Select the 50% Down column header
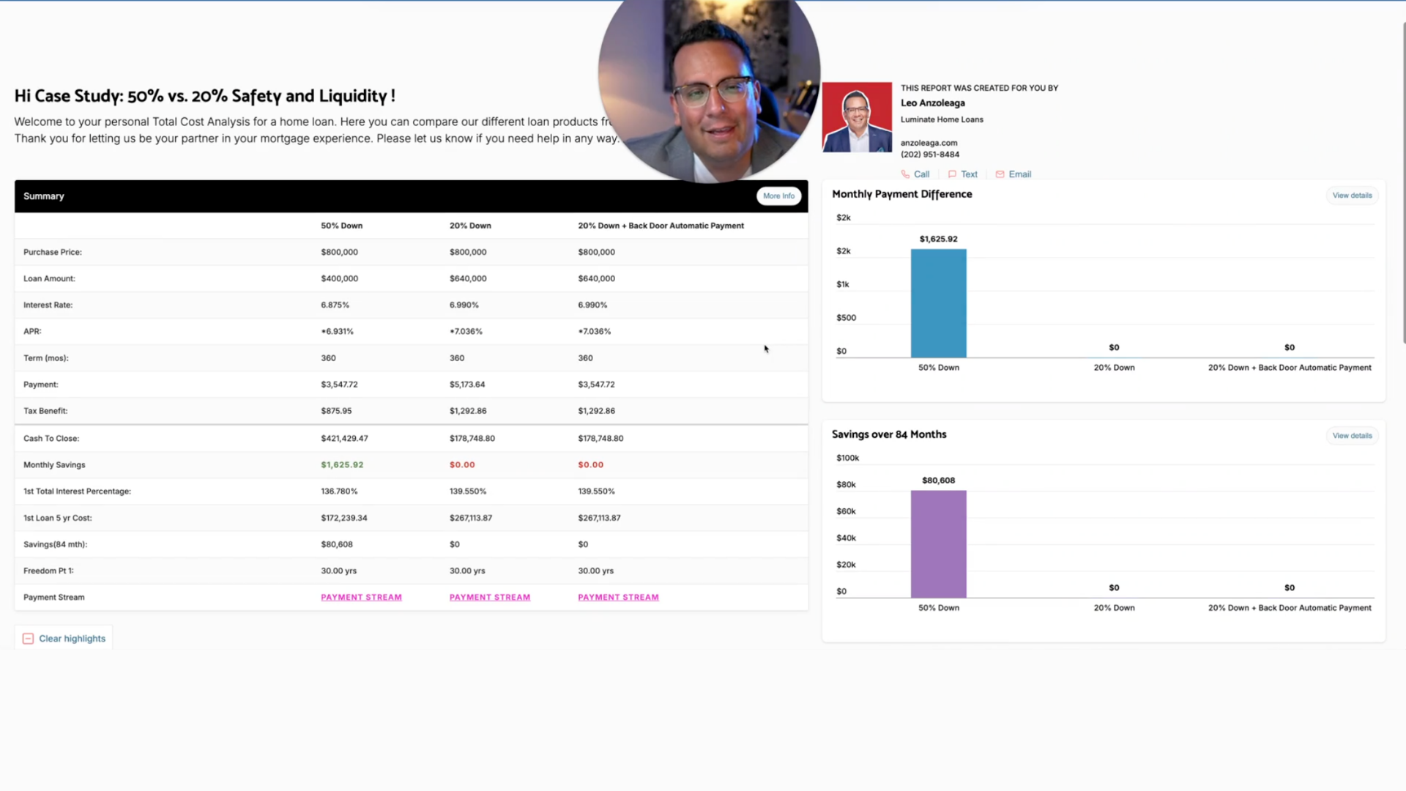This screenshot has width=1406, height=791. click(341, 226)
